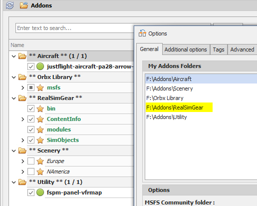
Task: Collapse the Utility group
Action: coord(14,182)
